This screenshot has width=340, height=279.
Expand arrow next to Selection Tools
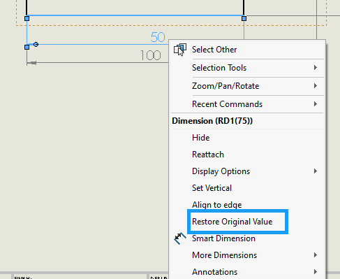coord(316,68)
